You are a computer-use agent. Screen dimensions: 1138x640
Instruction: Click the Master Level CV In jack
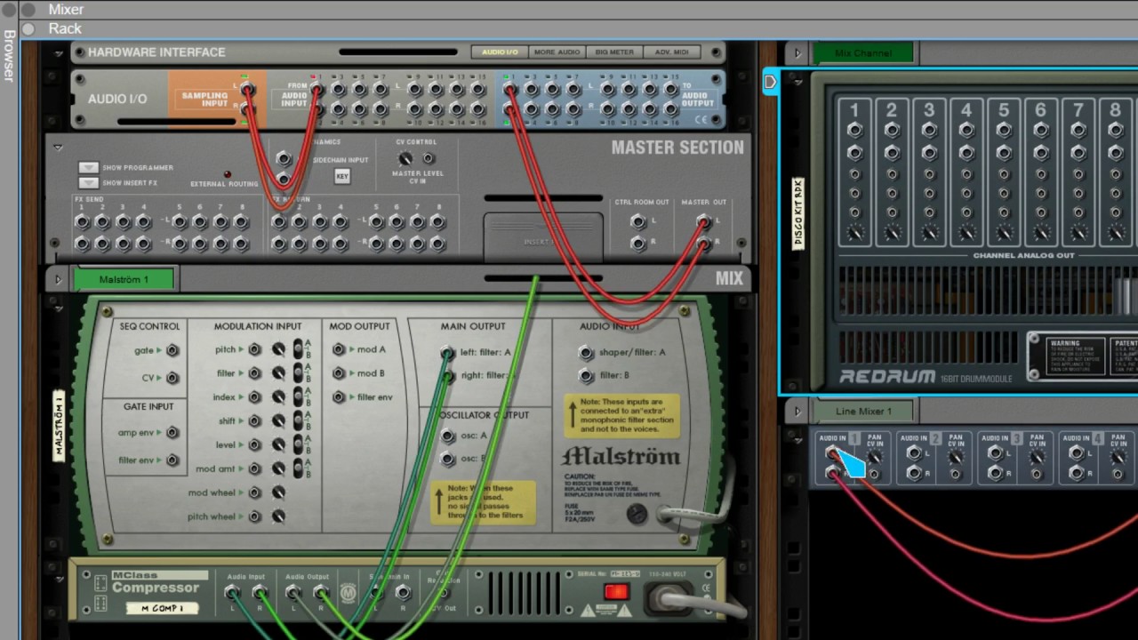click(x=429, y=159)
